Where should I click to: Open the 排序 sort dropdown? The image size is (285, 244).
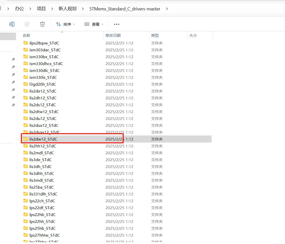tap(66, 24)
